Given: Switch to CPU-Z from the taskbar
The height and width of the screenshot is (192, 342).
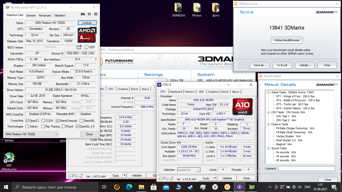Looking at the screenshot, I should coord(239,187).
